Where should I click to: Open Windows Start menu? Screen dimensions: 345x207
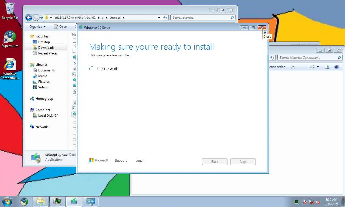[7, 201]
